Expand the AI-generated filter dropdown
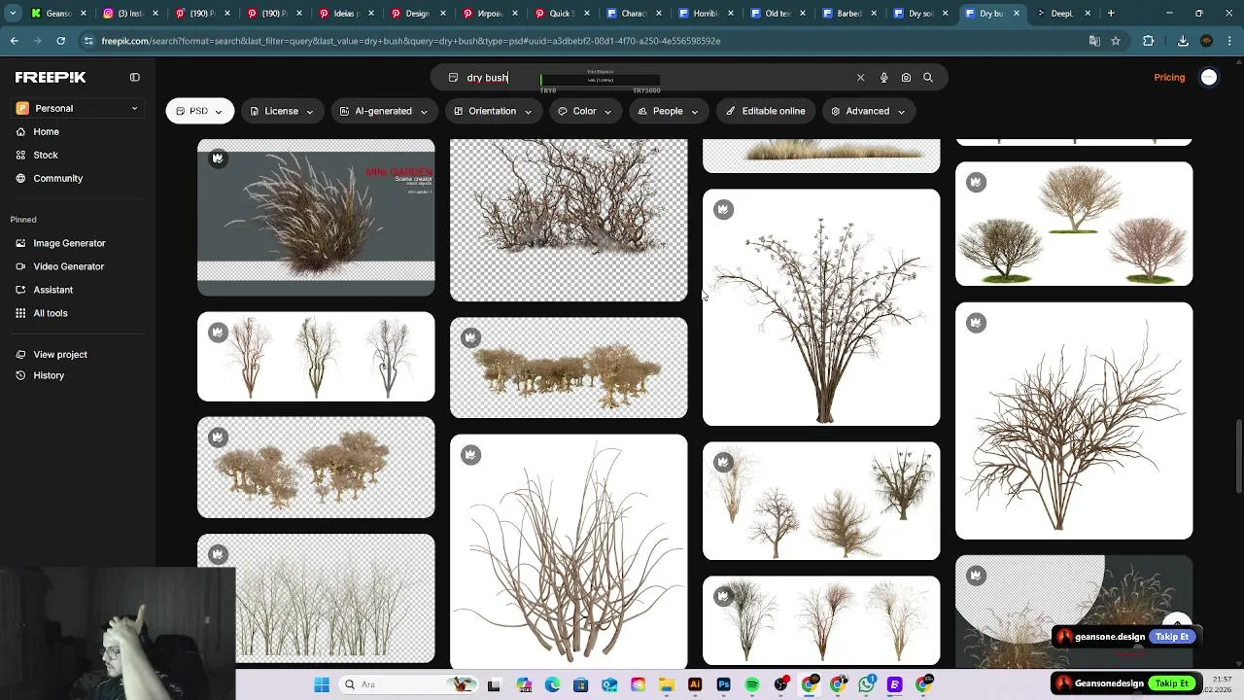This screenshot has width=1244, height=700. pos(384,111)
